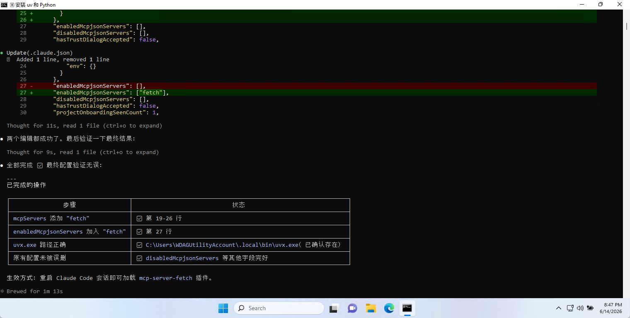Expand the 'Thought for 9s' line

(83, 152)
